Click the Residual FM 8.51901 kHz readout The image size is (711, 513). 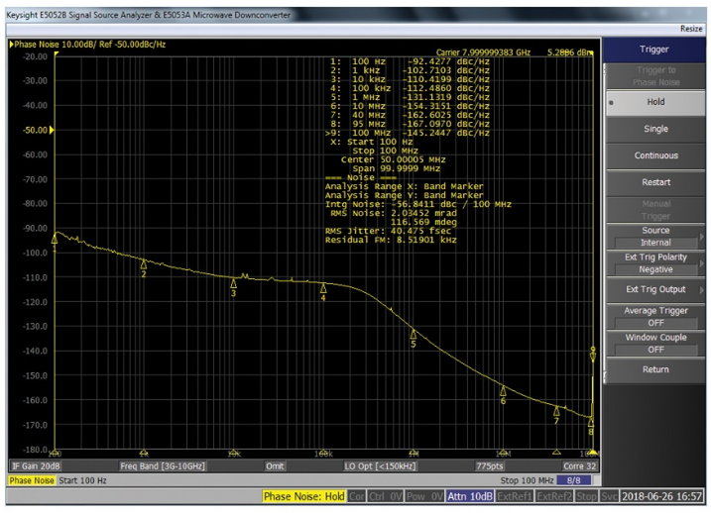pos(391,240)
